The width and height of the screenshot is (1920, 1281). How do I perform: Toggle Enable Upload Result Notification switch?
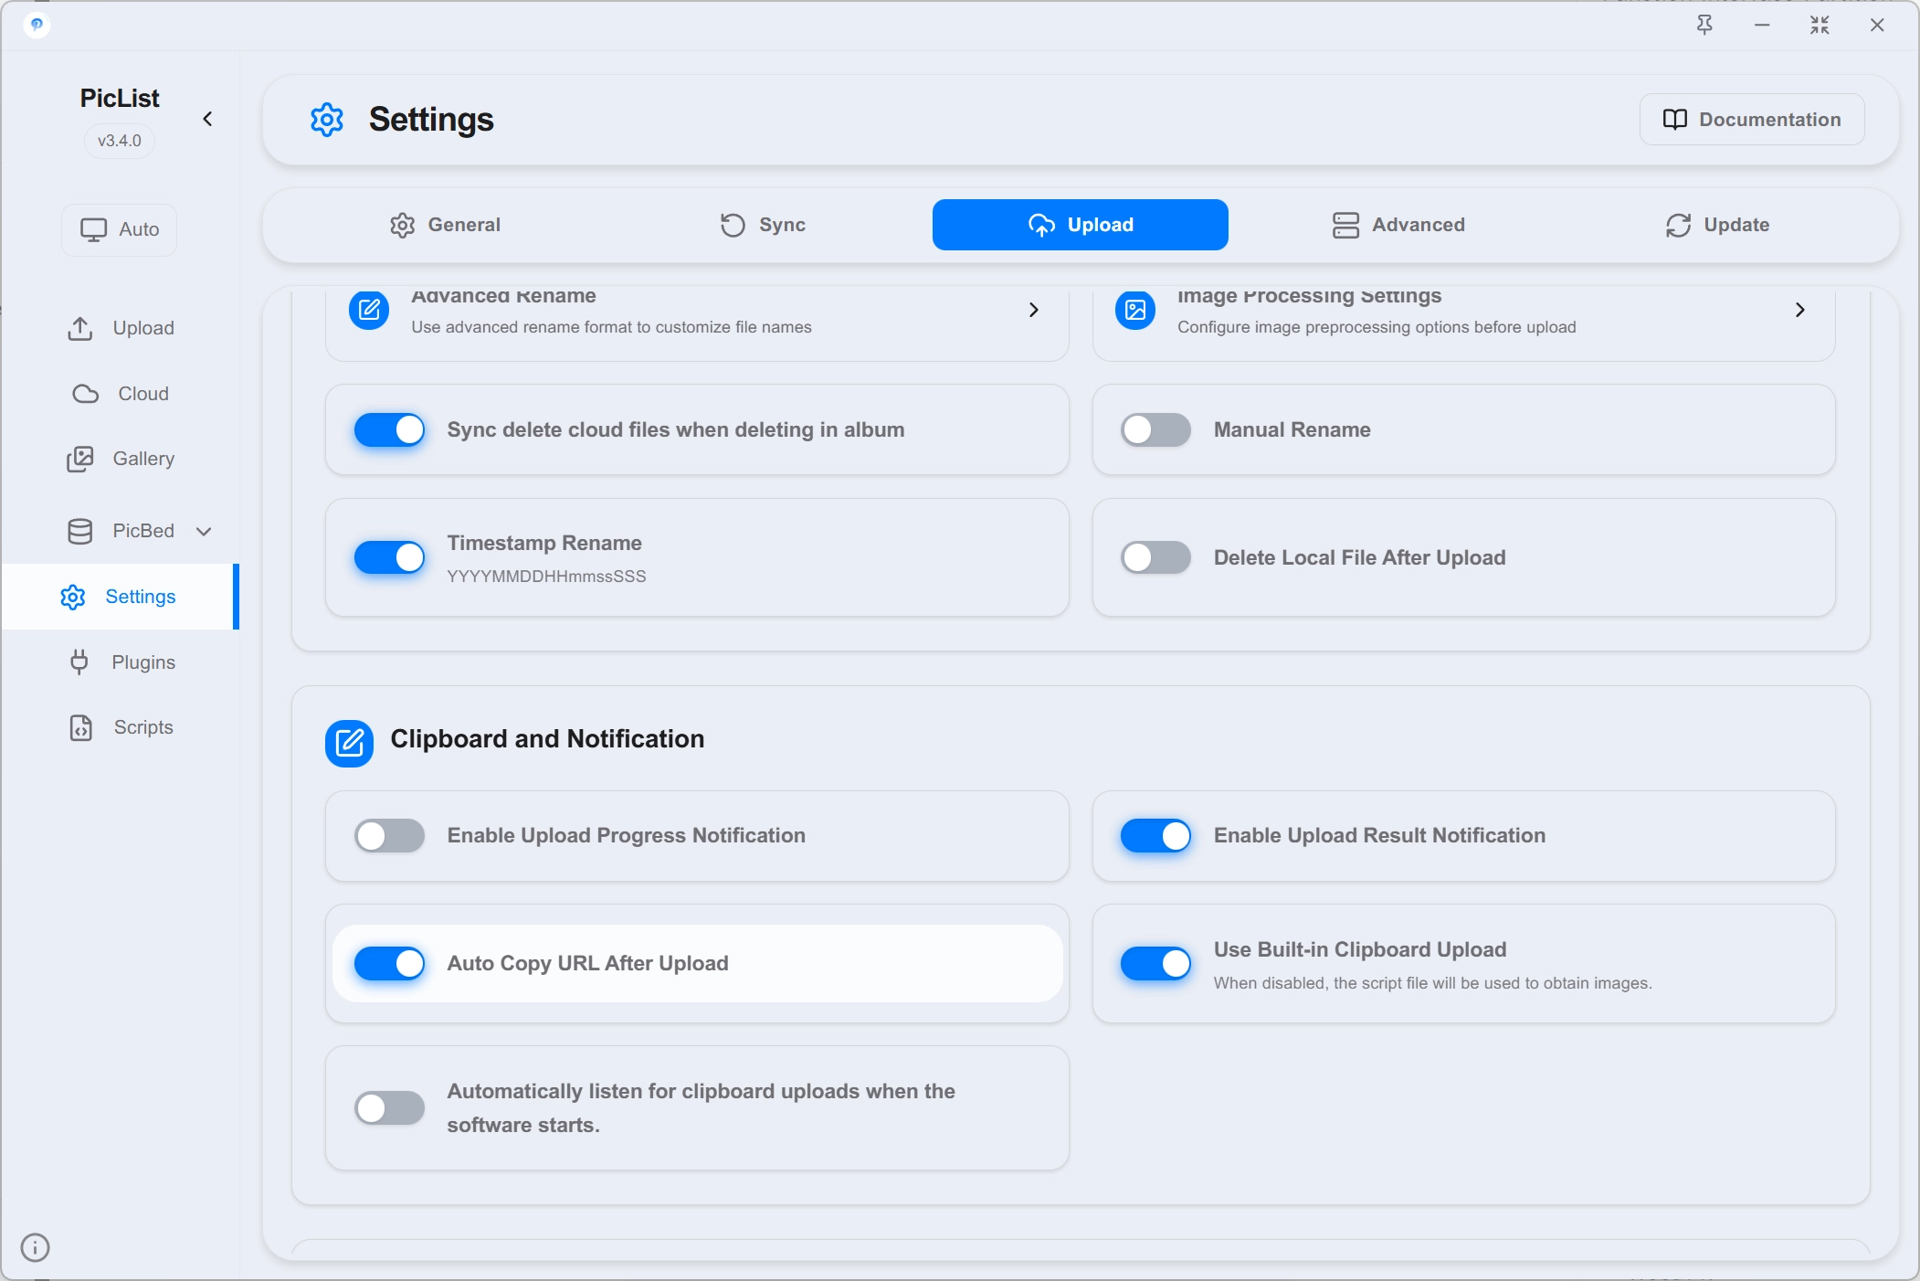[x=1156, y=835]
